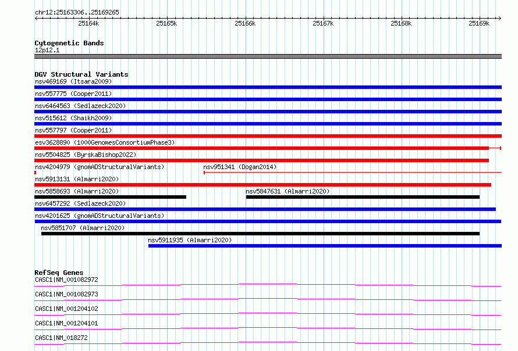Click the chr12:25163306..25169265 coordinate text

click(x=77, y=12)
